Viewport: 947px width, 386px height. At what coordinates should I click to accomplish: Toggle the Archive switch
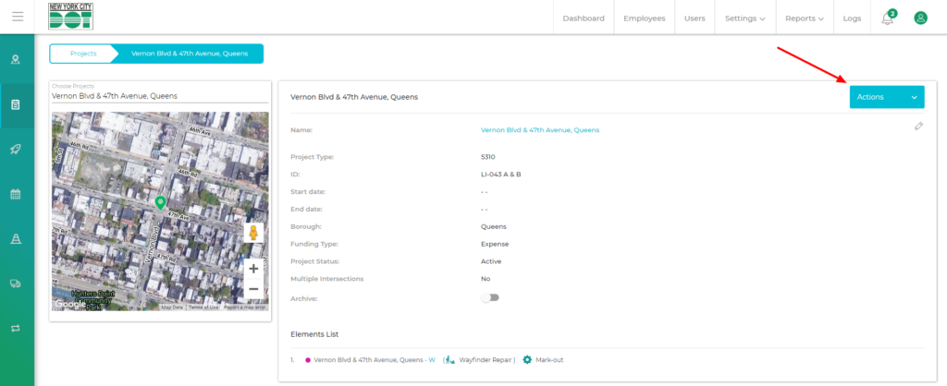click(489, 297)
